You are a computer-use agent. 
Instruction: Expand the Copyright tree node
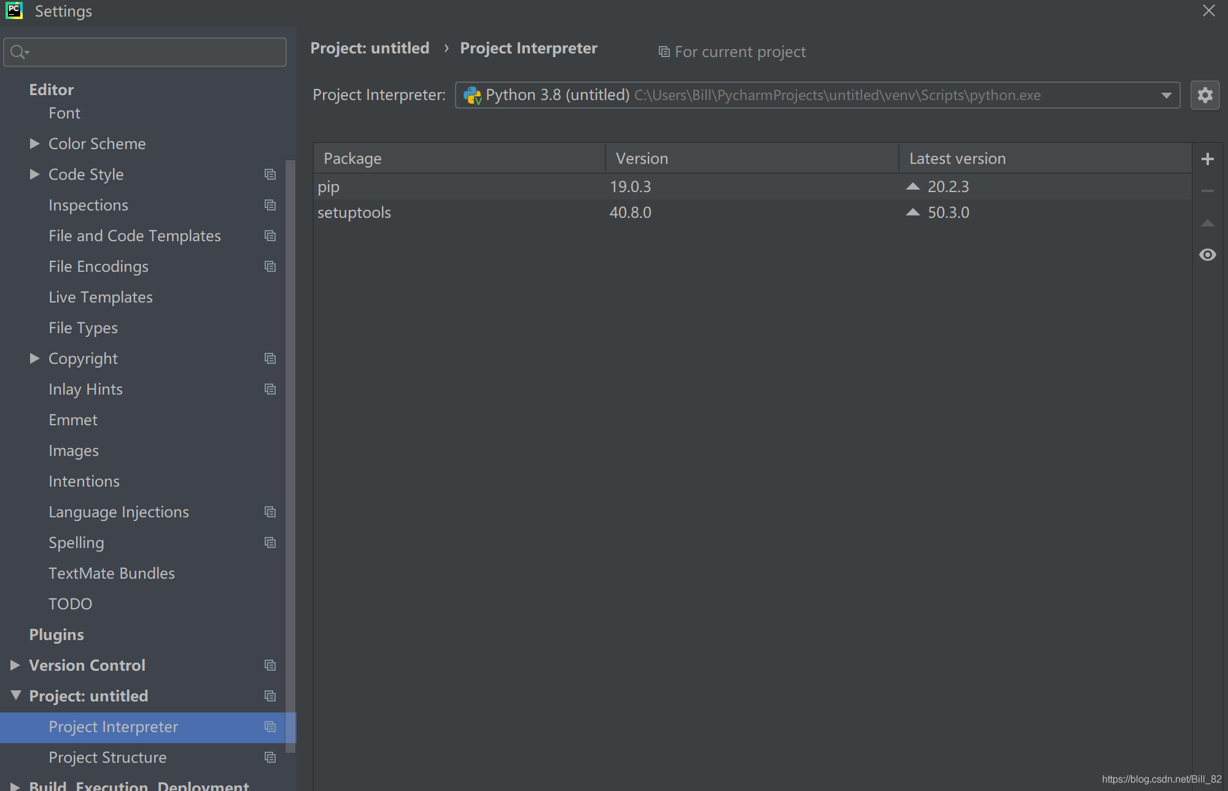[34, 358]
